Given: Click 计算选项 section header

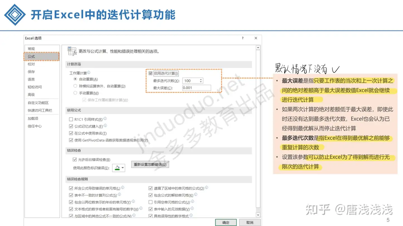Looking at the screenshot, I should 159,64.
